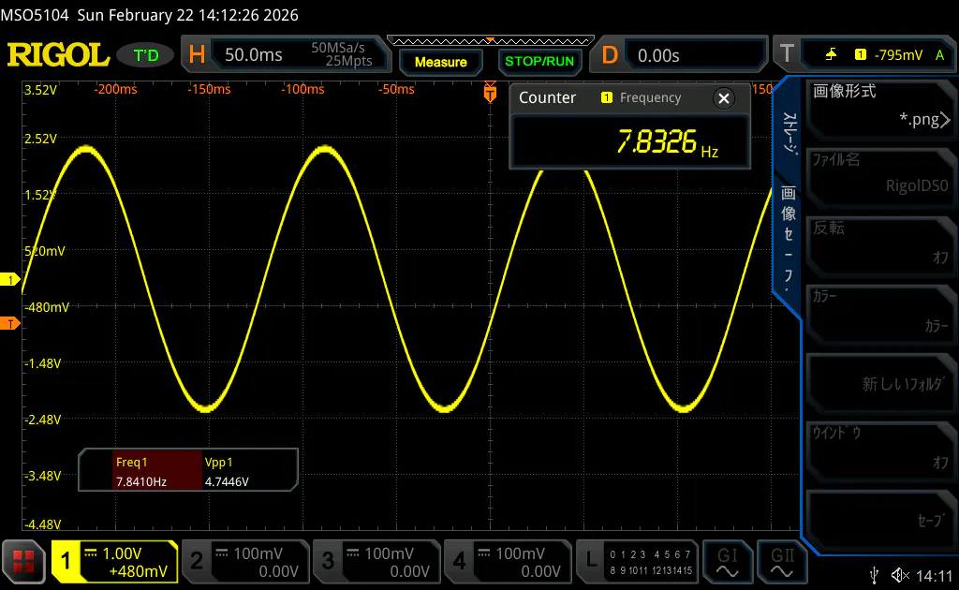Click the orange trigger position marker at top

[489, 91]
